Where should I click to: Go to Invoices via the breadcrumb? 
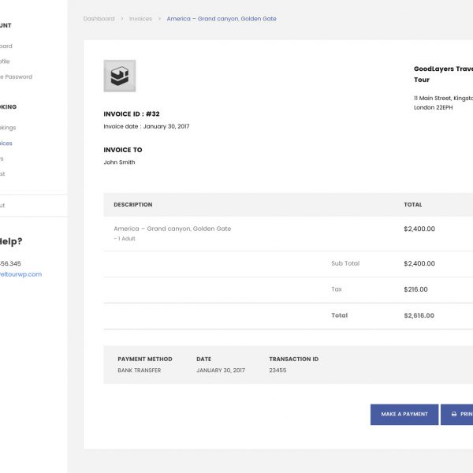140,19
